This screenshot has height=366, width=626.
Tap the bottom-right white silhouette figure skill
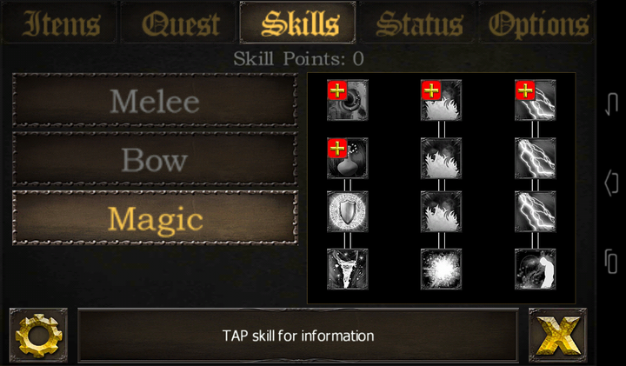(x=535, y=269)
